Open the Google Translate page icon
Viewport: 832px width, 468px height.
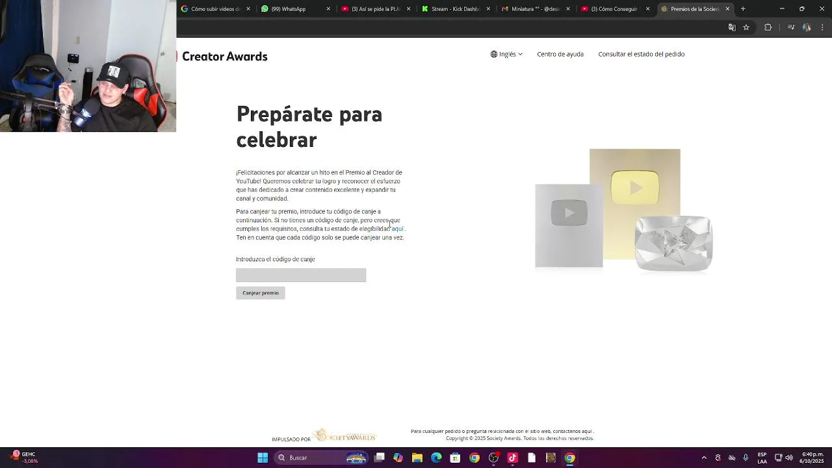(732, 27)
